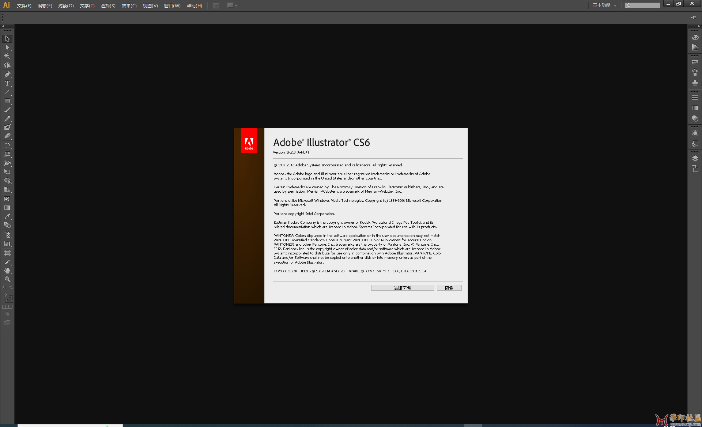Viewport: 702px width, 427px height.
Task: Select the Free Transform tool
Action: click(7, 172)
